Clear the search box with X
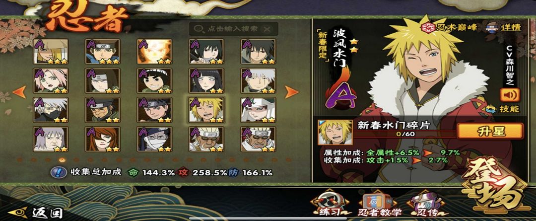This screenshot has width=536, height=221. [267, 29]
